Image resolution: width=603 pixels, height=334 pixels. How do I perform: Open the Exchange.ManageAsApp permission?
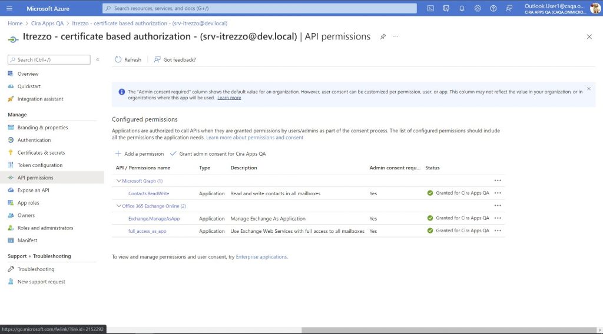[x=154, y=218]
